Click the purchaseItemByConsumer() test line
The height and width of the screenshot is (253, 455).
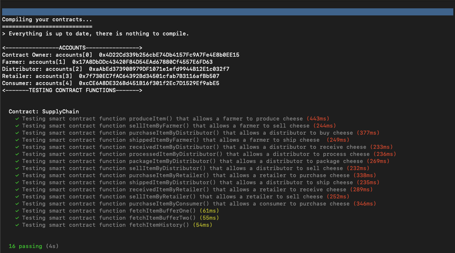[196, 204]
